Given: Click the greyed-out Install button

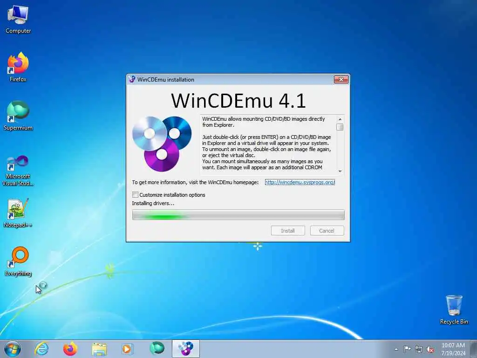Looking at the screenshot, I should click(288, 230).
